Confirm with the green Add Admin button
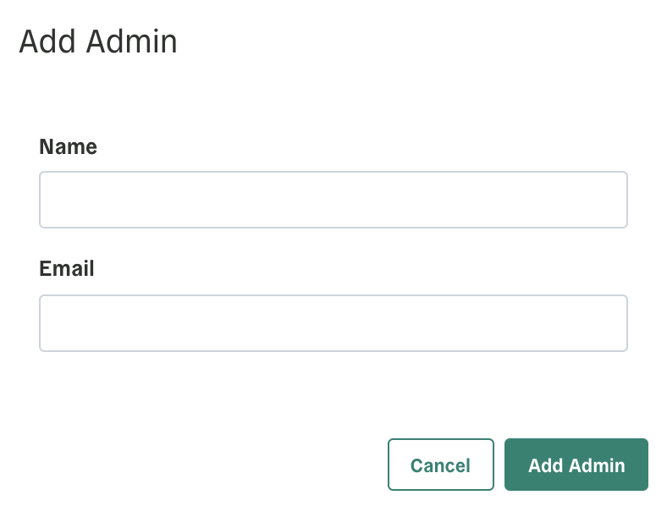This screenshot has width=667, height=506. (576, 465)
